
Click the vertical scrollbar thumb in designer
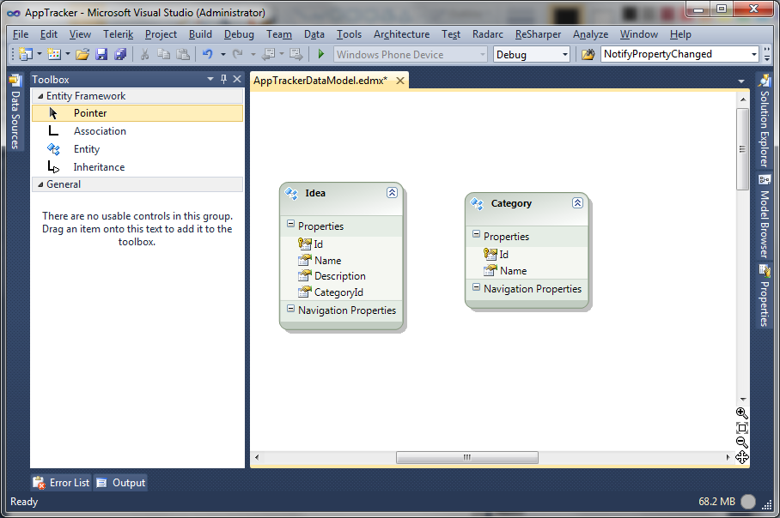coord(742,149)
